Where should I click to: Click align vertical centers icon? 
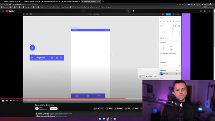tap(173, 21)
